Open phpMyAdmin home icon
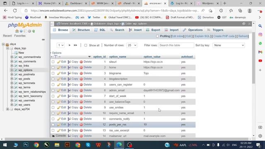The height and width of the screenshot is (149, 265). point(17,31)
